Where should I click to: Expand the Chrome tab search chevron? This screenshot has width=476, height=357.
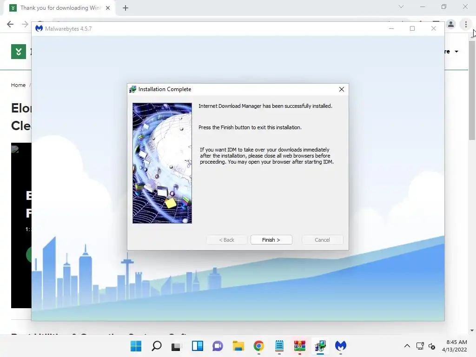click(x=401, y=7)
